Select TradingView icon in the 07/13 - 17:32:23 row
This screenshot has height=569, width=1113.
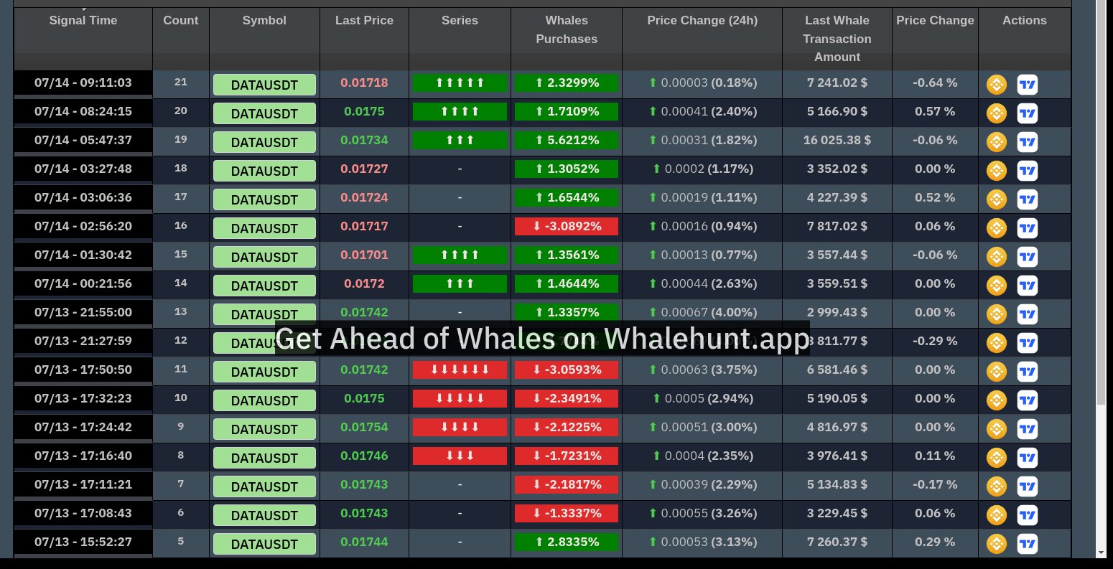point(1028,400)
